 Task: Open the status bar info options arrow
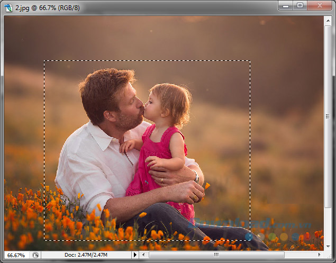click(134, 255)
